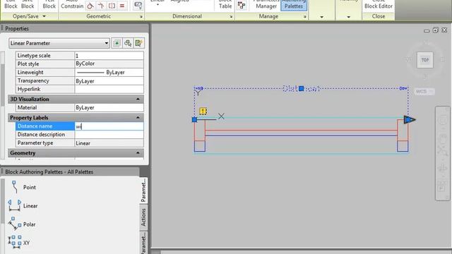Open the Geometric panel dialog launcher
This screenshot has height=254, width=452.
coord(141,17)
